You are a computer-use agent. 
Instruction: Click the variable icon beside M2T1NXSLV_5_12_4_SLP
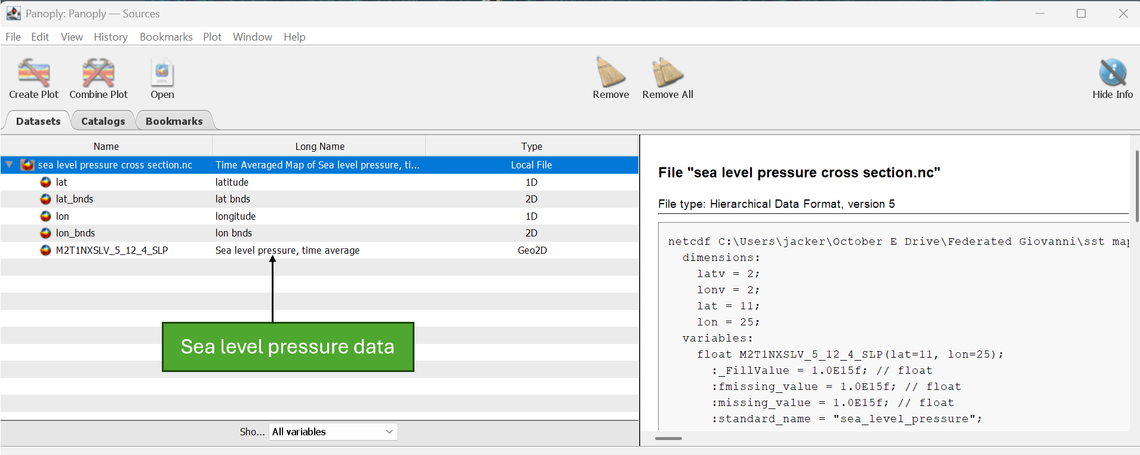45,250
